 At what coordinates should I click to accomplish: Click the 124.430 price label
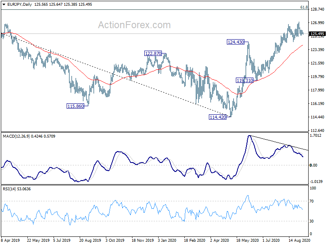click(236, 42)
